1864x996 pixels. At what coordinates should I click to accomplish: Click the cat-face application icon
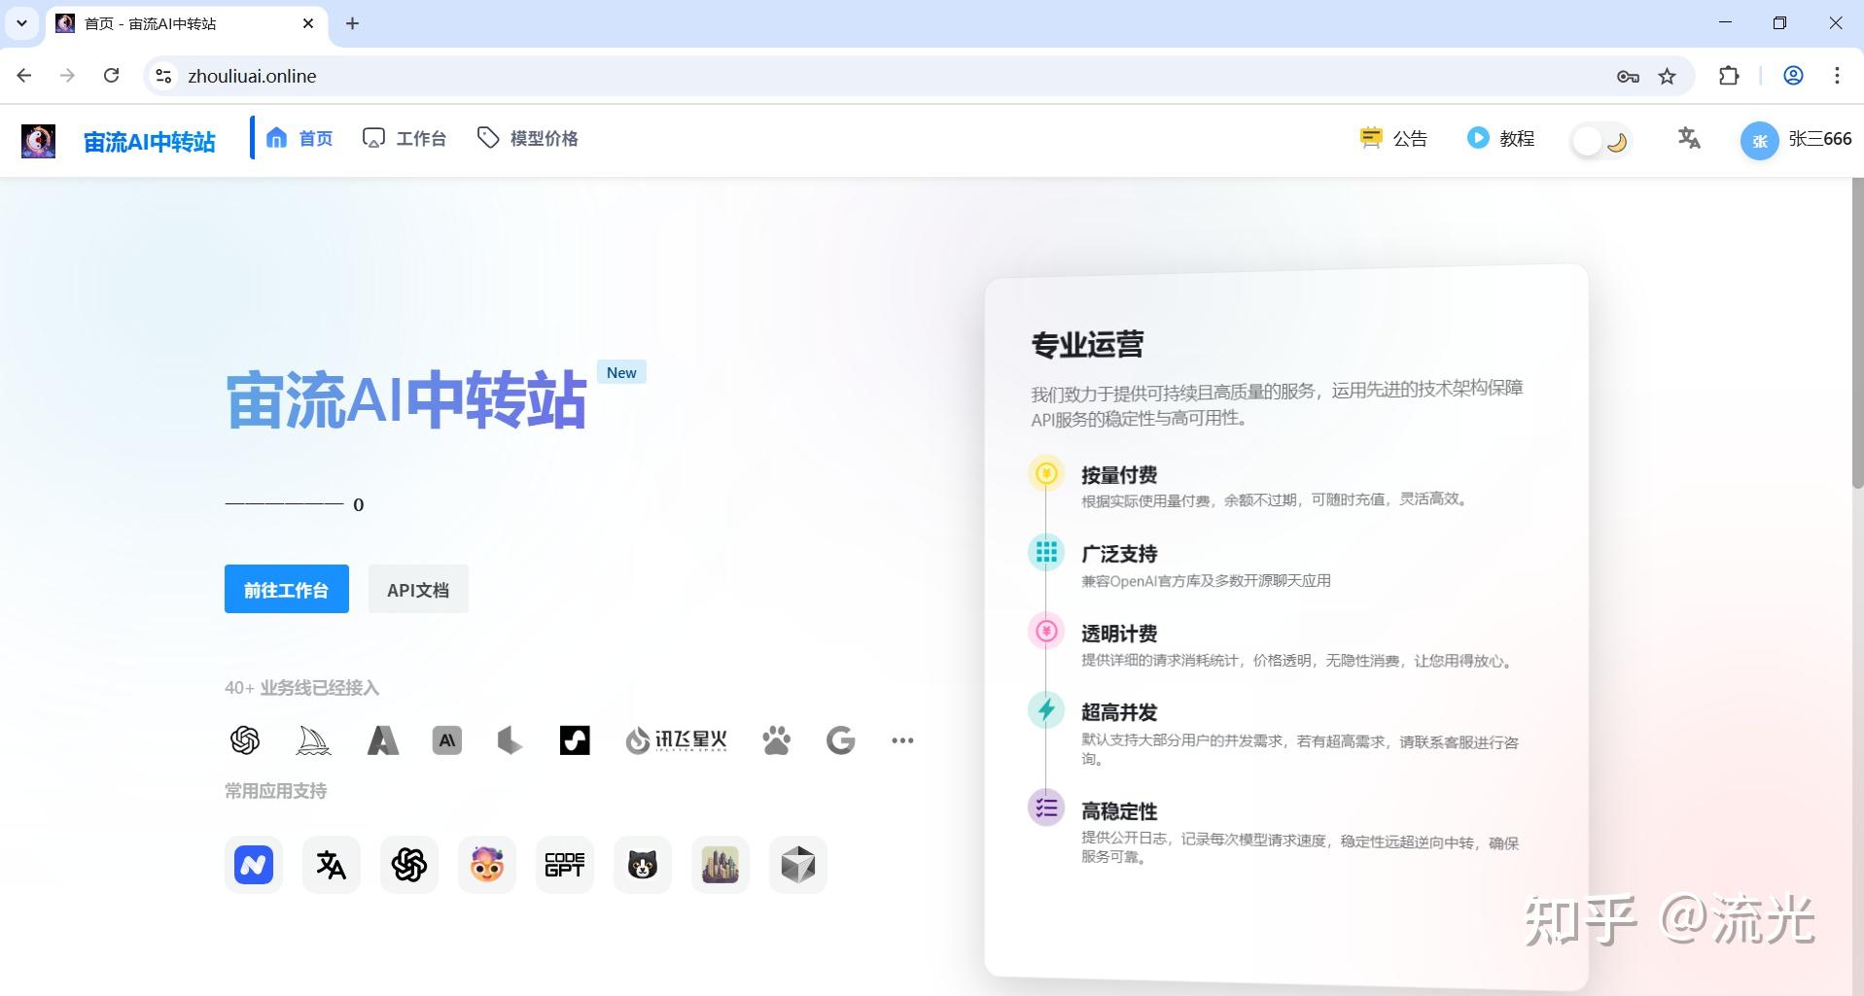tap(642, 864)
